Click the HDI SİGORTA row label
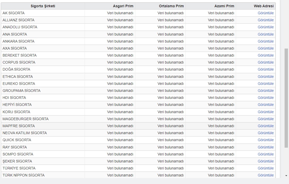 click(x=14, y=97)
